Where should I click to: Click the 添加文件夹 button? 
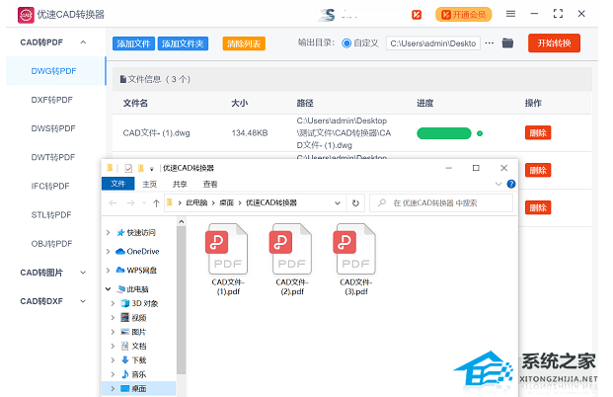pyautogui.click(x=183, y=43)
